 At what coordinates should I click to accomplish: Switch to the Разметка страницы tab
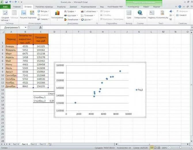tap(44, 7)
